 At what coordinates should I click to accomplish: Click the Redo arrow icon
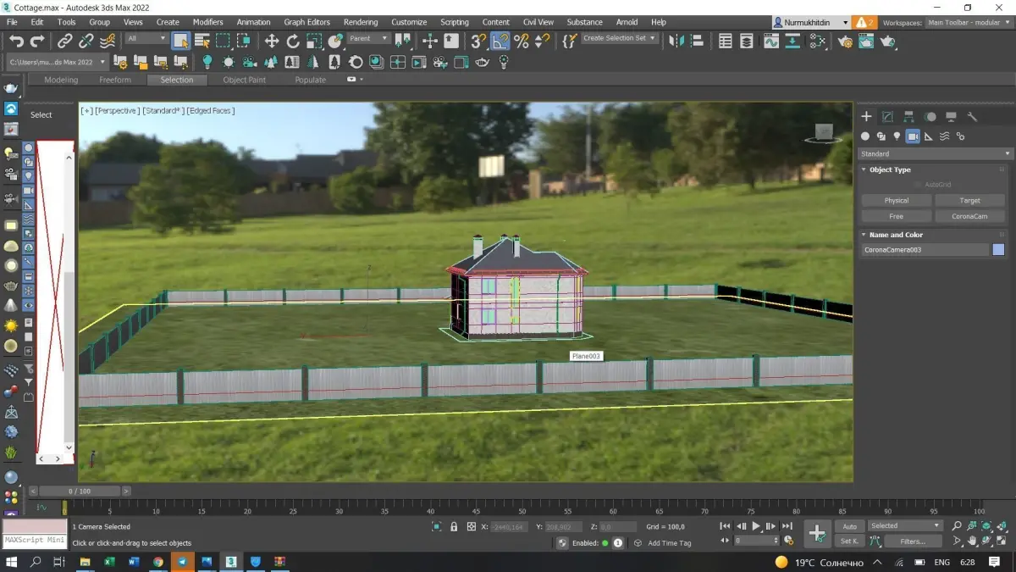tap(37, 41)
